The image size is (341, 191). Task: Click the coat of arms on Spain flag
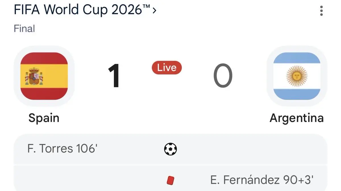(34, 76)
